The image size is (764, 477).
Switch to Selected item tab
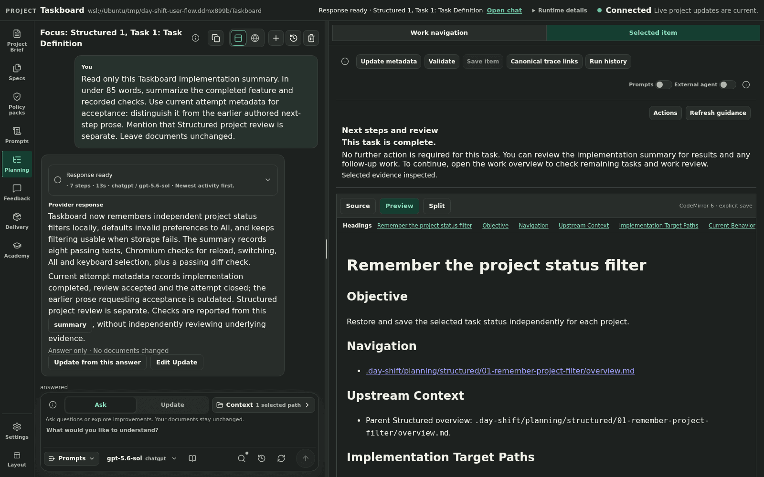(x=653, y=33)
